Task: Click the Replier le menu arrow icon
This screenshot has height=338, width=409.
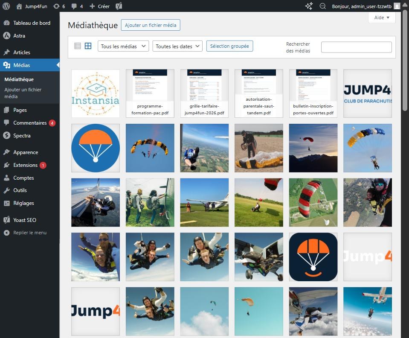Action: [x=7, y=233]
